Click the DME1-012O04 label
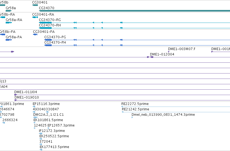The height and width of the screenshot is (151, 230). (x=162, y=54)
